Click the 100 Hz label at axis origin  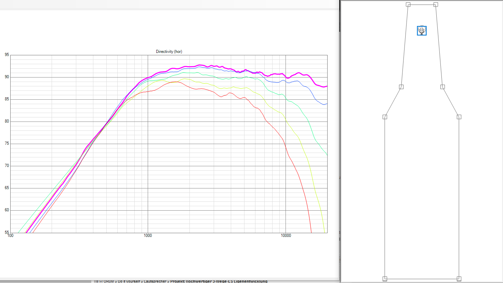pyautogui.click(x=11, y=236)
